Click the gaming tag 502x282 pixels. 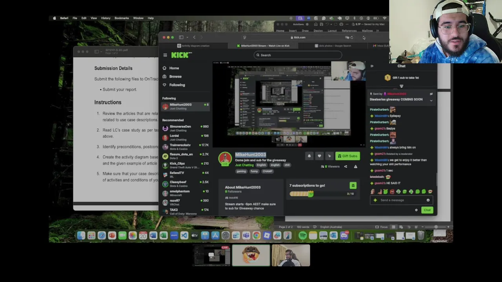[x=241, y=171]
